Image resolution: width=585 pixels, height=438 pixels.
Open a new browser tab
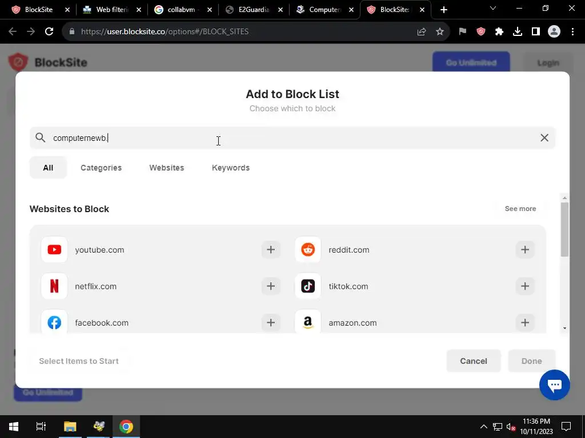coord(443,10)
